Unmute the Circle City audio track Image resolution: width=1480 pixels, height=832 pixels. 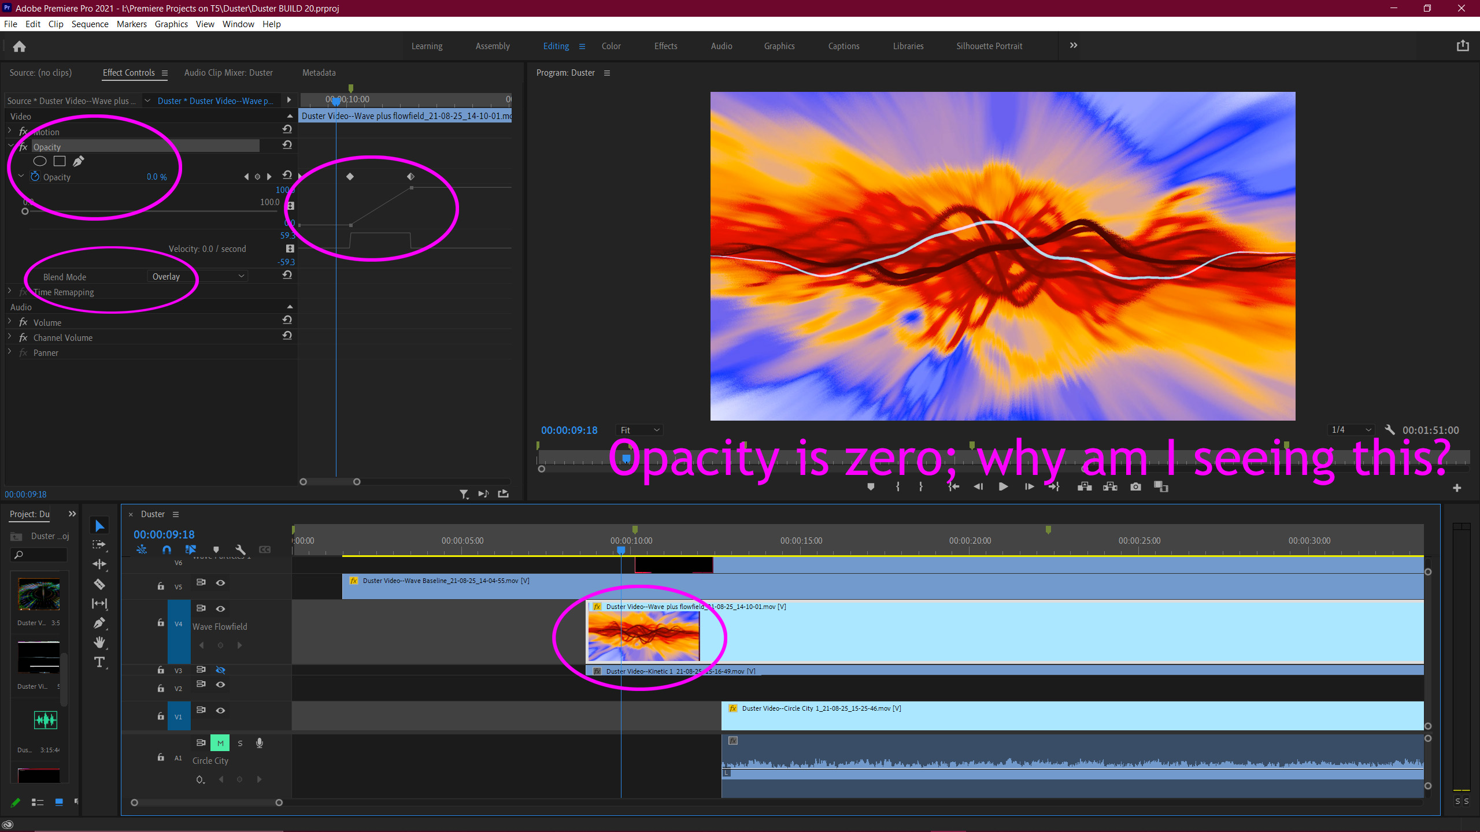point(220,743)
